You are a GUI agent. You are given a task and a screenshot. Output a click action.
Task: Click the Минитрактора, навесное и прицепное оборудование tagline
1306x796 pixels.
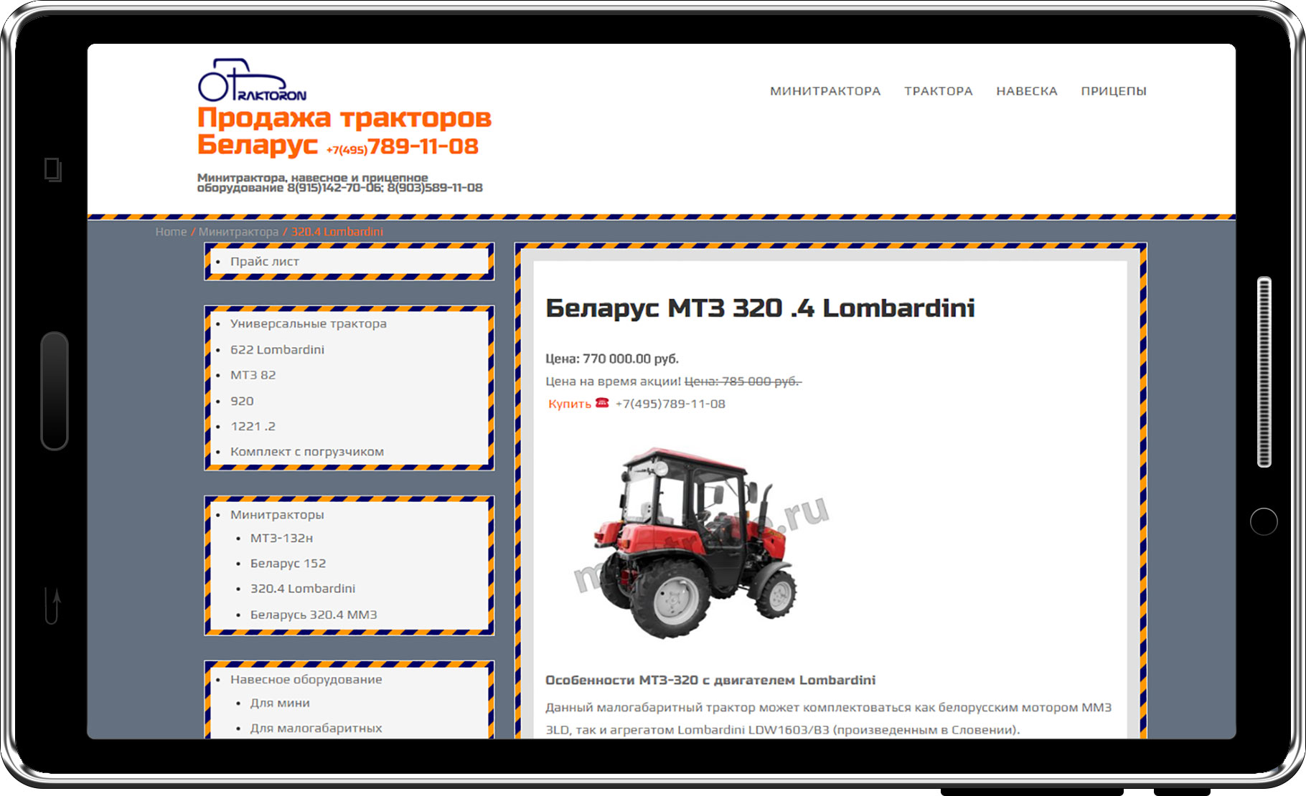click(x=340, y=183)
